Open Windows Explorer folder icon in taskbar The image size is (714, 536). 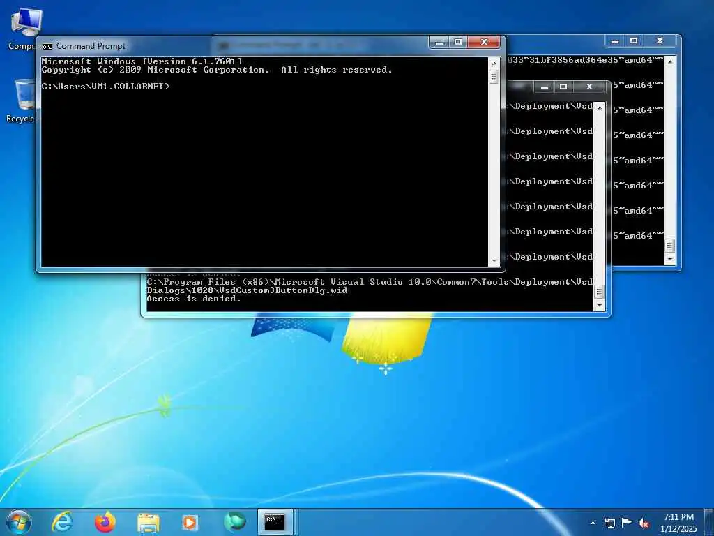click(149, 523)
